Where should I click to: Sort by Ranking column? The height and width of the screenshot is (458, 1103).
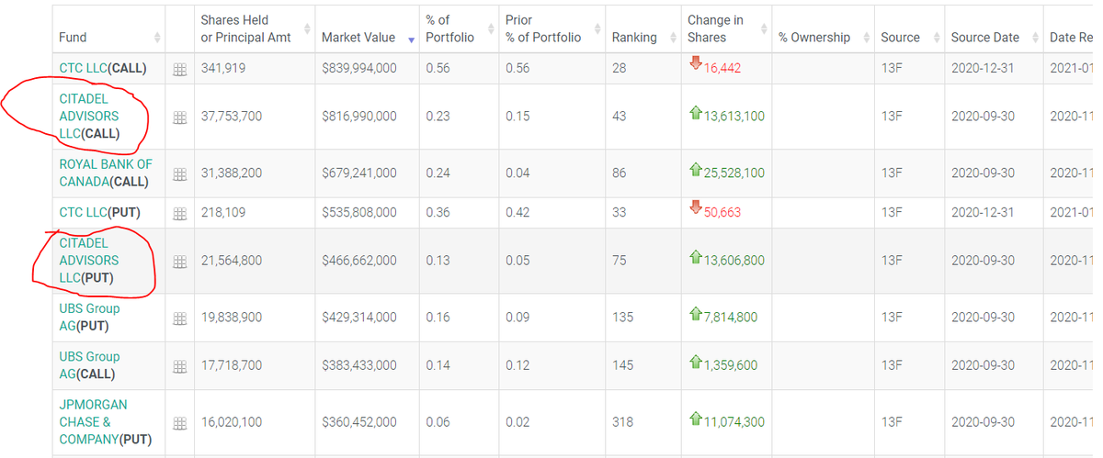[672, 38]
